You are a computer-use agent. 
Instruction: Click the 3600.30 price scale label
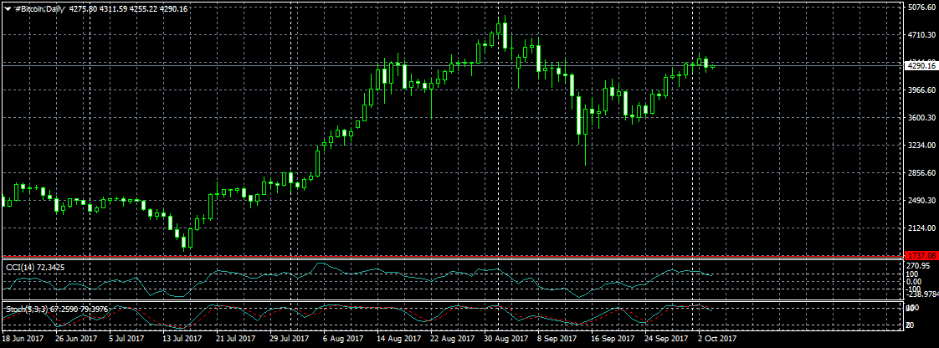click(x=921, y=118)
